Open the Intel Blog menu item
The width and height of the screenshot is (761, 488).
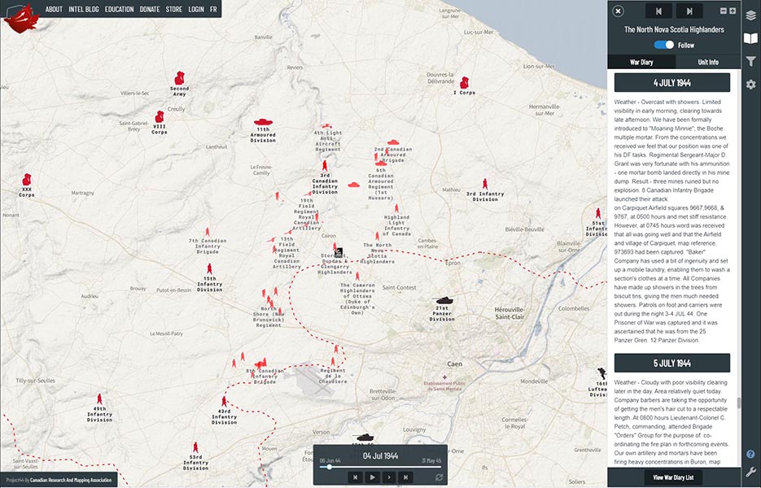[x=83, y=10]
